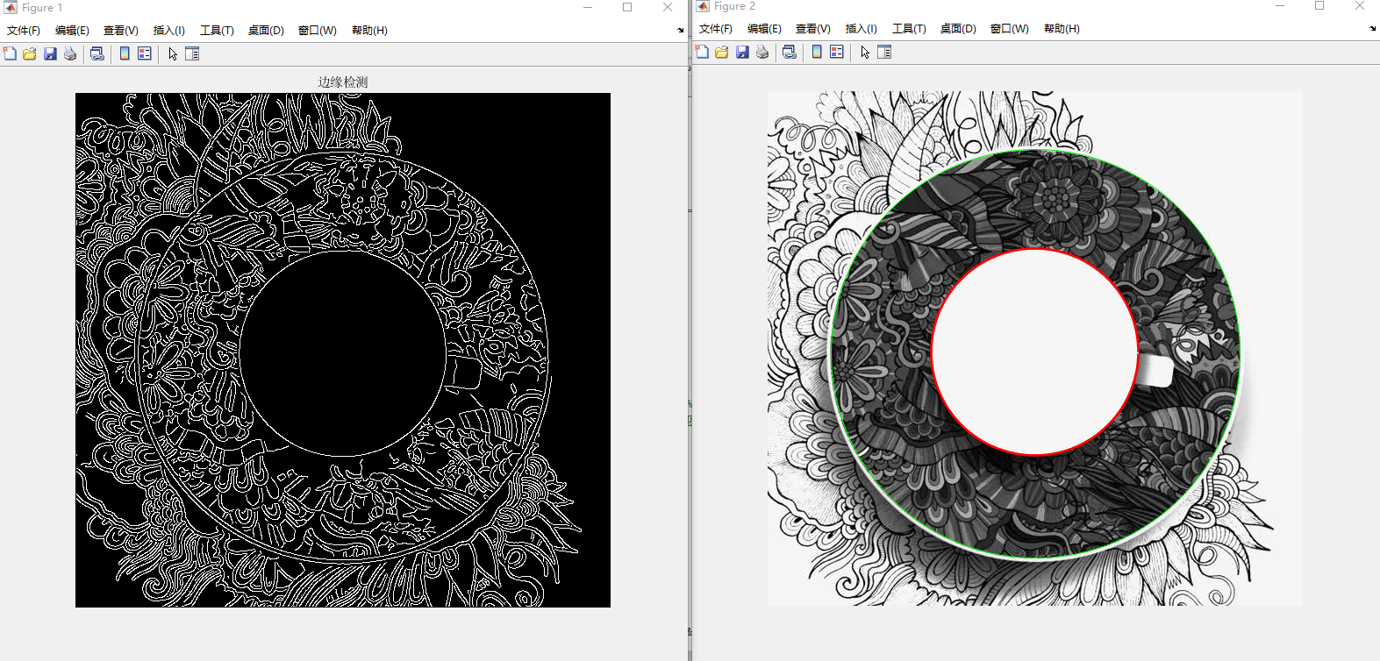Image resolution: width=1380 pixels, height=661 pixels.
Task: Open 编辑(E) menu in Figure 2
Action: (x=764, y=29)
